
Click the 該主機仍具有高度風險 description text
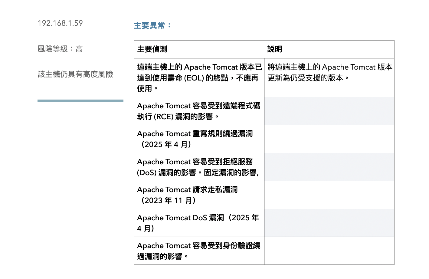75,74
